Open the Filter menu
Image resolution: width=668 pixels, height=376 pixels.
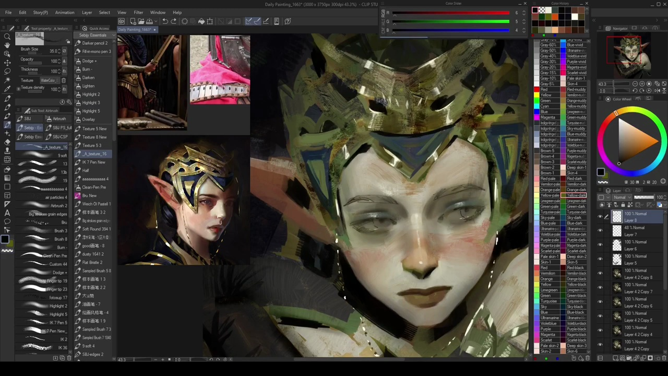138,13
